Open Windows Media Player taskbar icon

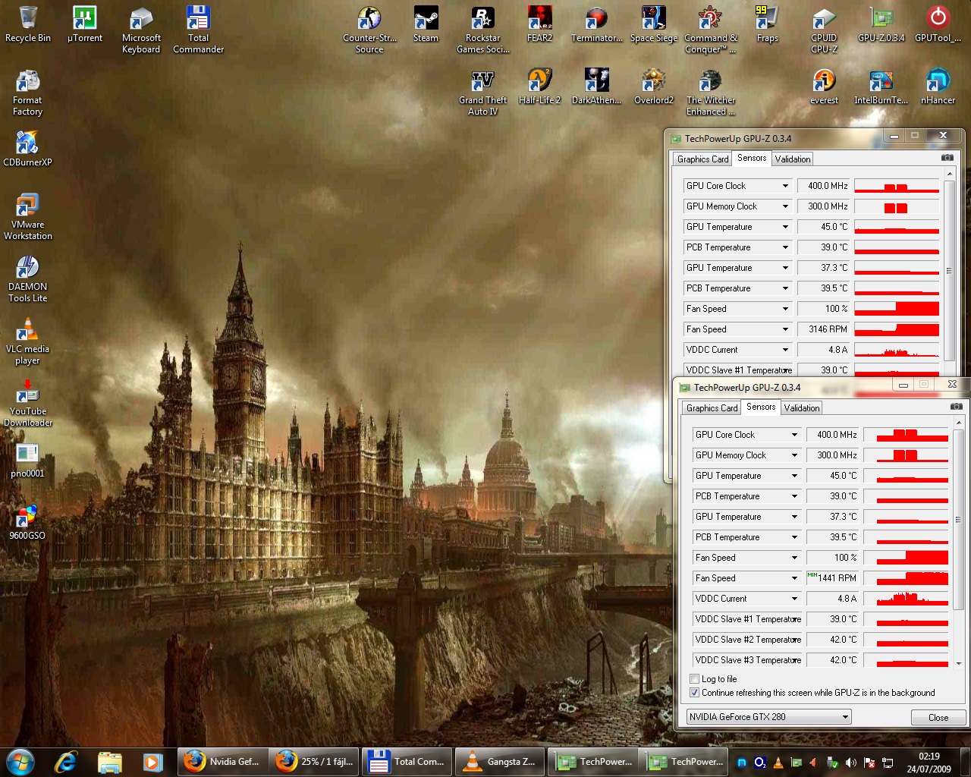152,762
